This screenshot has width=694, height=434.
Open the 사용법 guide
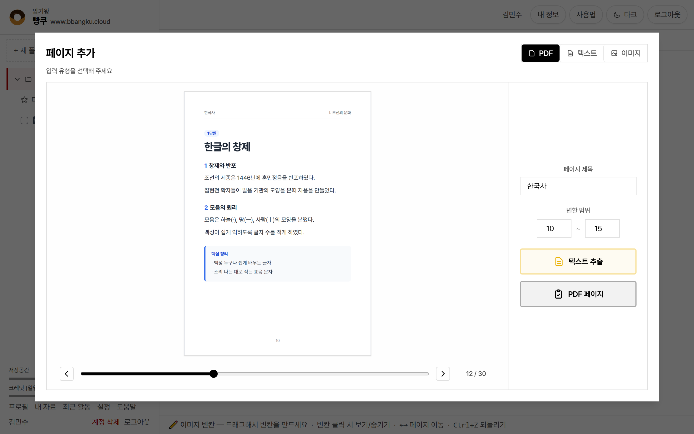(x=586, y=15)
